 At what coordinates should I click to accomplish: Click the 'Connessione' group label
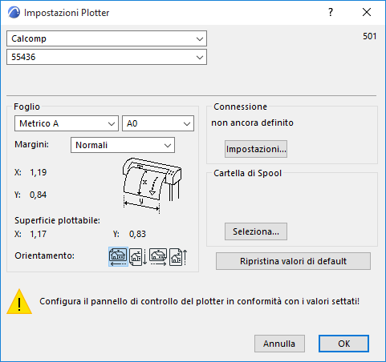point(240,107)
